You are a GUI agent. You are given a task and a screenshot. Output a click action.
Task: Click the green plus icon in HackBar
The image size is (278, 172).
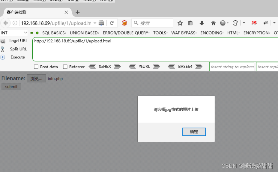point(37,33)
